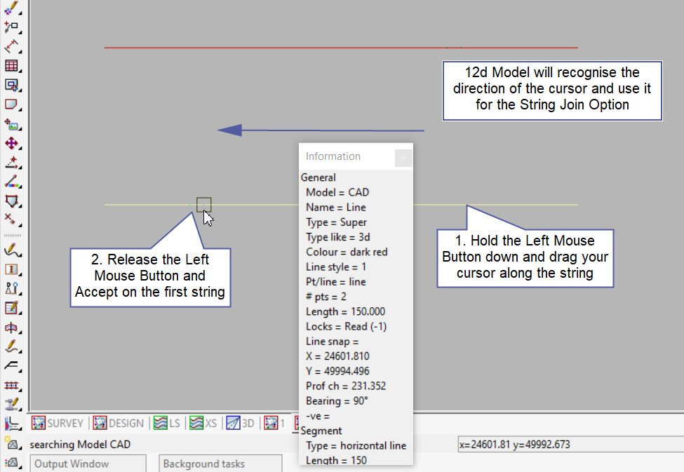Click the pencil freehand string tool icon
The height and width of the screenshot is (472, 684).
coord(12,250)
